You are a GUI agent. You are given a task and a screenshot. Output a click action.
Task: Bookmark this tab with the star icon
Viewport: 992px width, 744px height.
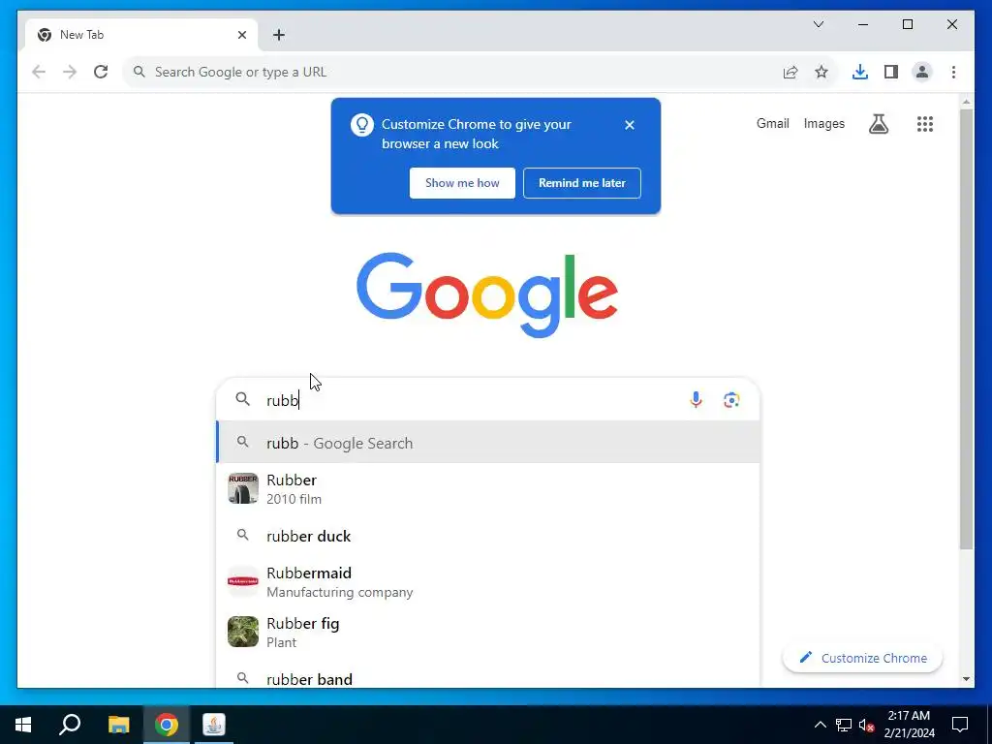821,72
